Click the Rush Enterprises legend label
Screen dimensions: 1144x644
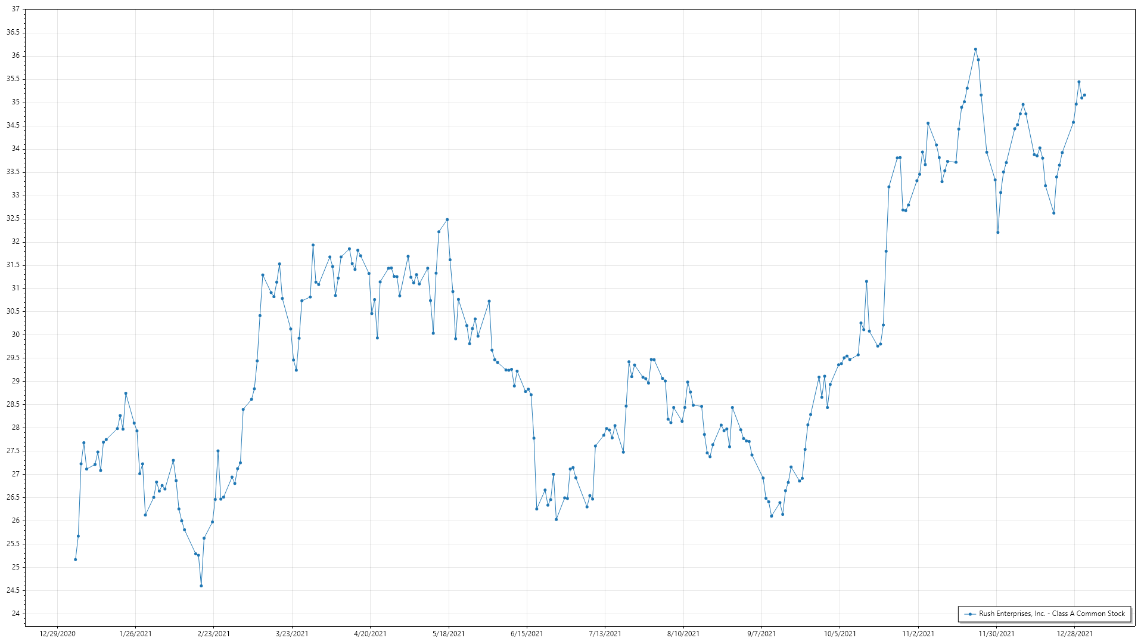(1052, 614)
